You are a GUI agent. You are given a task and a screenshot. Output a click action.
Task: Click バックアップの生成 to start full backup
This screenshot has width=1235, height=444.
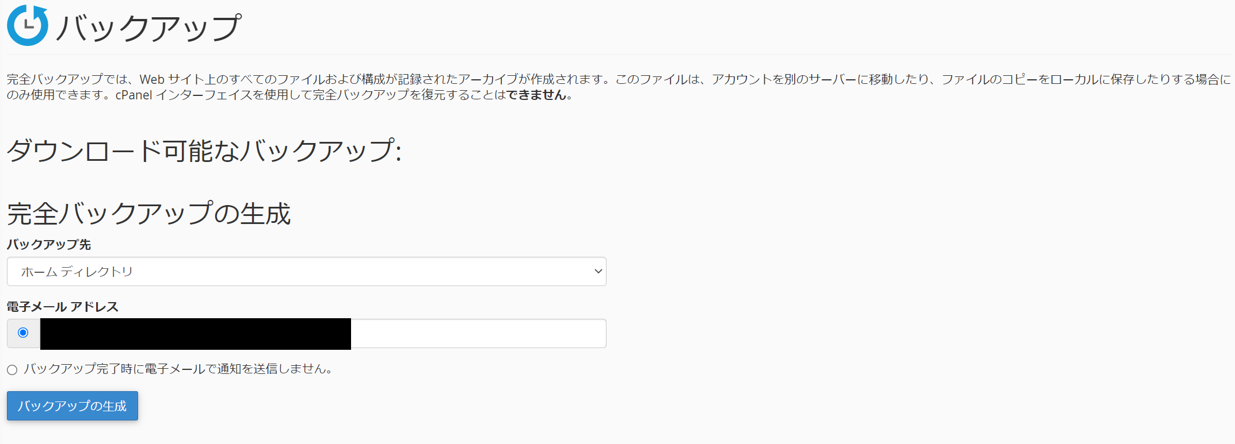click(71, 406)
